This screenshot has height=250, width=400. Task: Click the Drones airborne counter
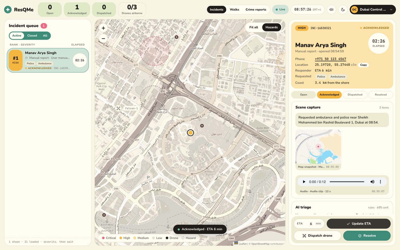(132, 9)
